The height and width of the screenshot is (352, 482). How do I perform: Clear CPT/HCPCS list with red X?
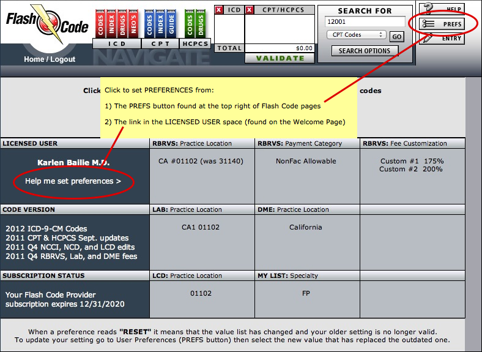pos(250,10)
